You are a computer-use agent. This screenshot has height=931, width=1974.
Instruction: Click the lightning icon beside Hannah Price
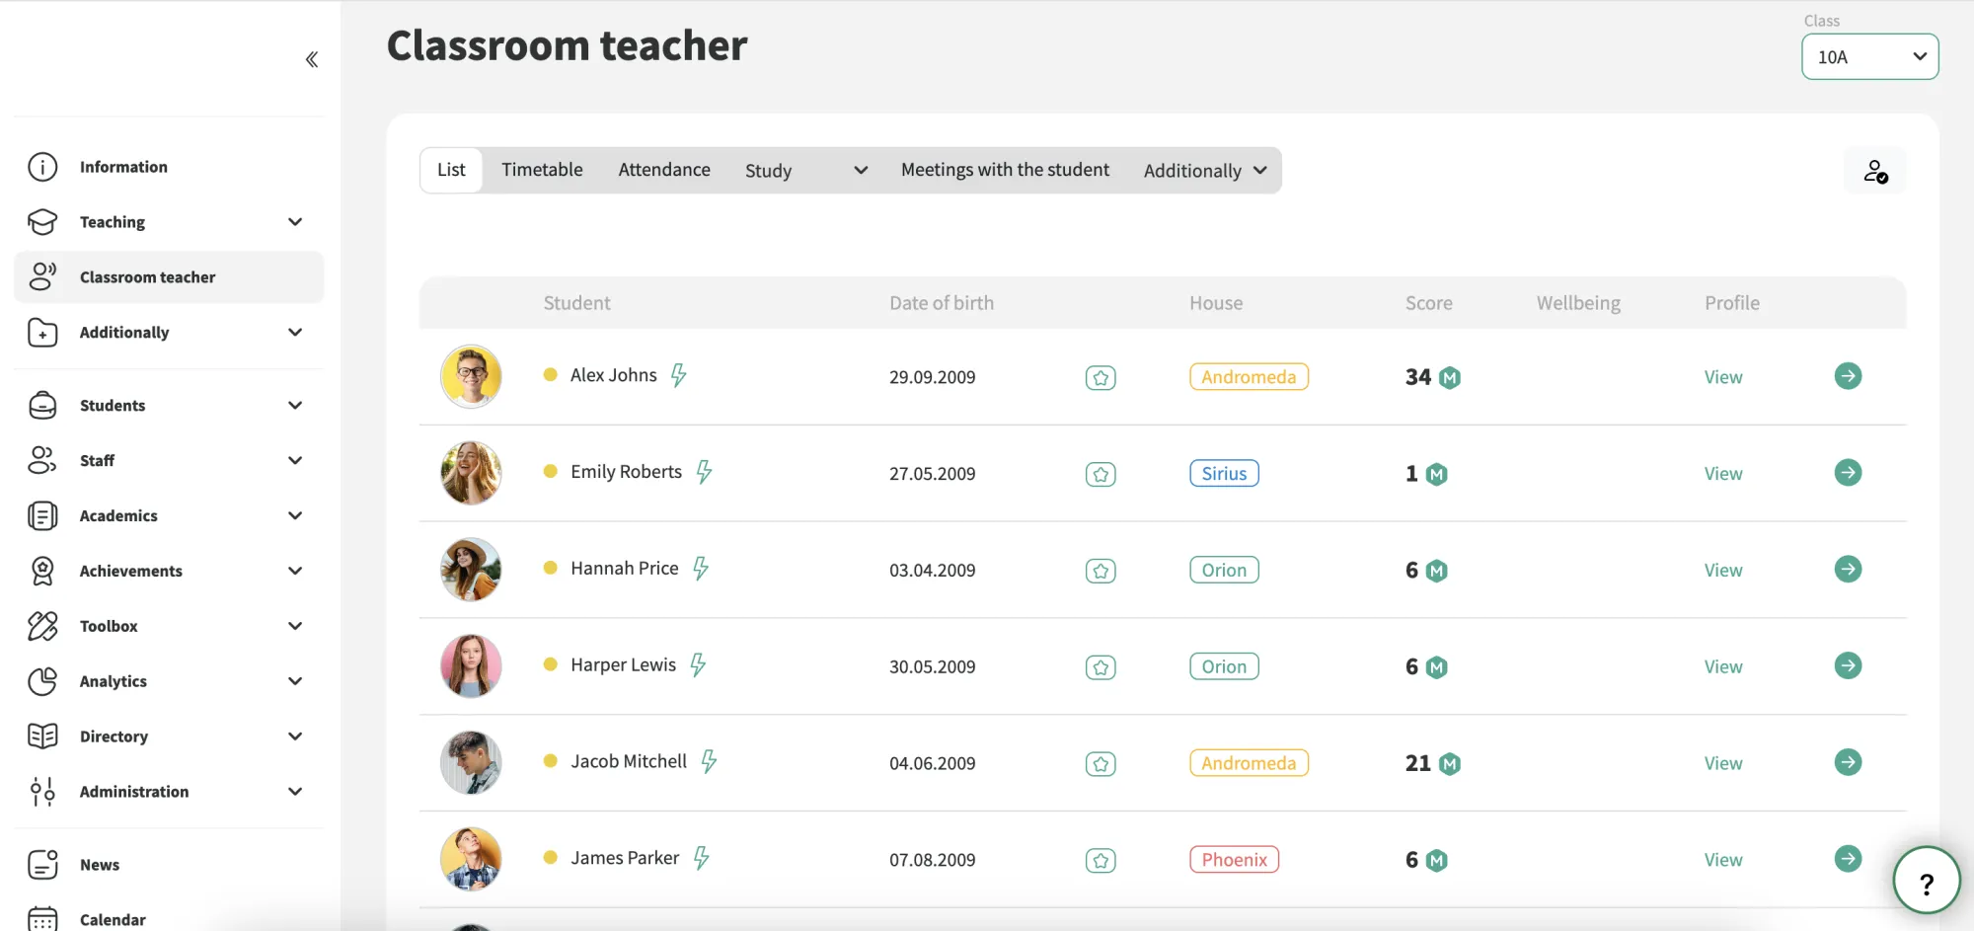701,569
